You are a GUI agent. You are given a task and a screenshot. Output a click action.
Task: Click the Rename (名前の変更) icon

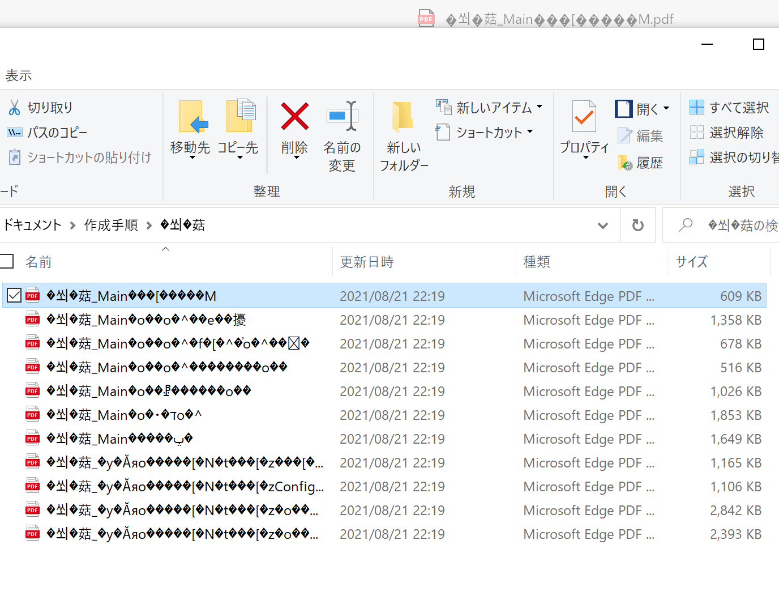pos(342,117)
